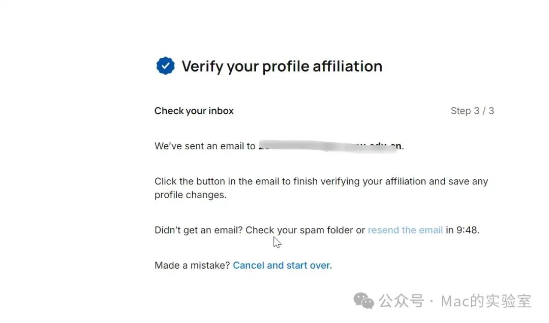The height and width of the screenshot is (323, 549).
Task: Click the blurred email address
Action: (x=330, y=146)
